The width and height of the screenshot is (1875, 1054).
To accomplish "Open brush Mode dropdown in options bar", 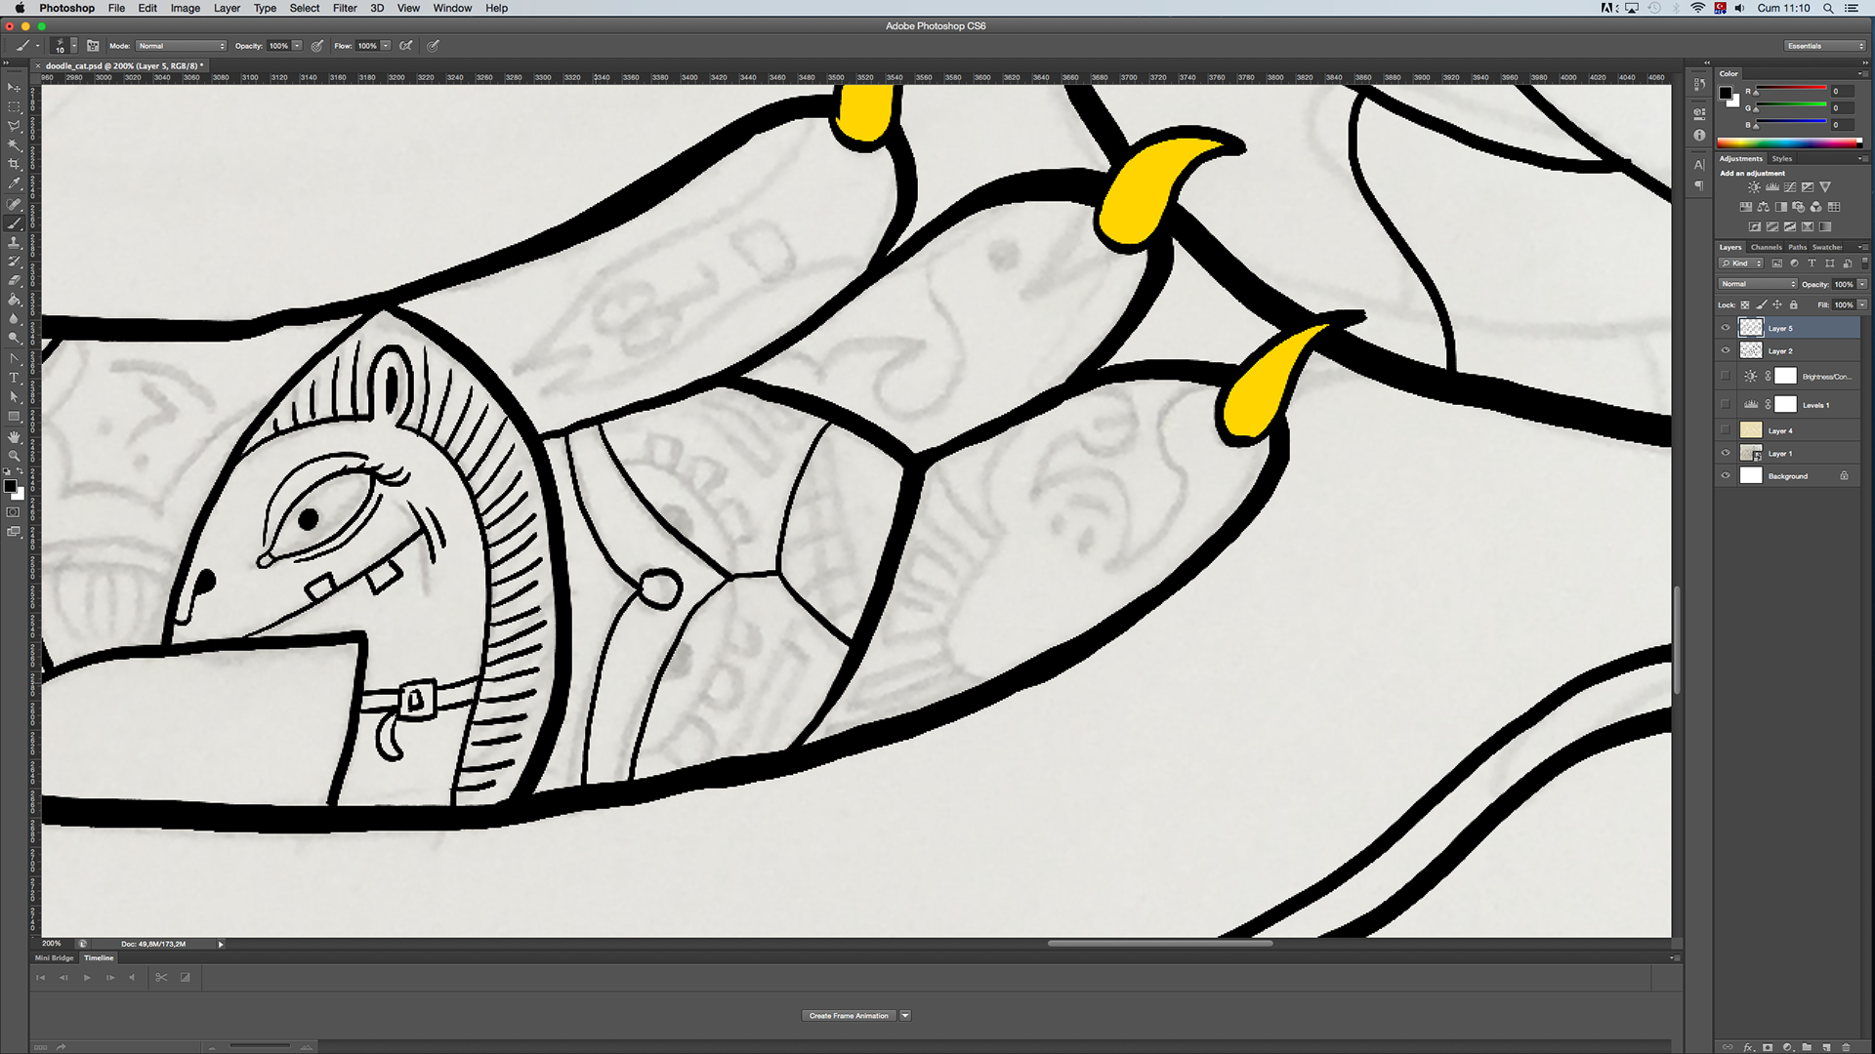I will (181, 46).
